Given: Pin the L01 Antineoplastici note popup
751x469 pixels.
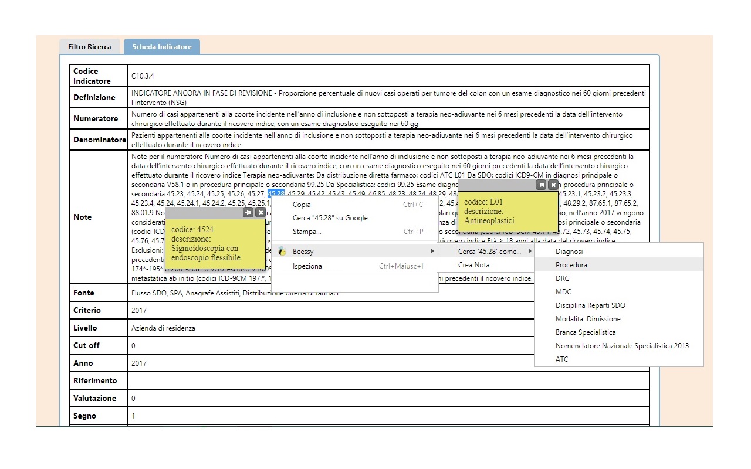Looking at the screenshot, I should pos(541,185).
